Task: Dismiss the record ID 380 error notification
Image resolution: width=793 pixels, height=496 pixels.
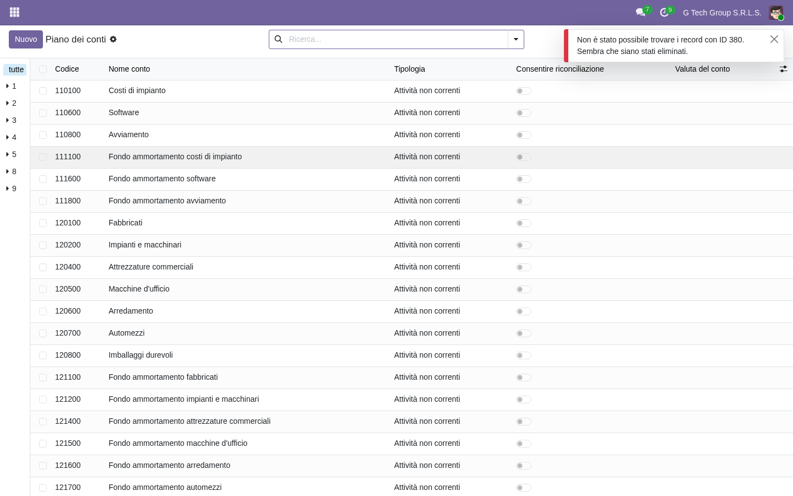Action: point(774,39)
